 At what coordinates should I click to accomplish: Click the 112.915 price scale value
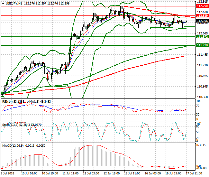(202, 2)
